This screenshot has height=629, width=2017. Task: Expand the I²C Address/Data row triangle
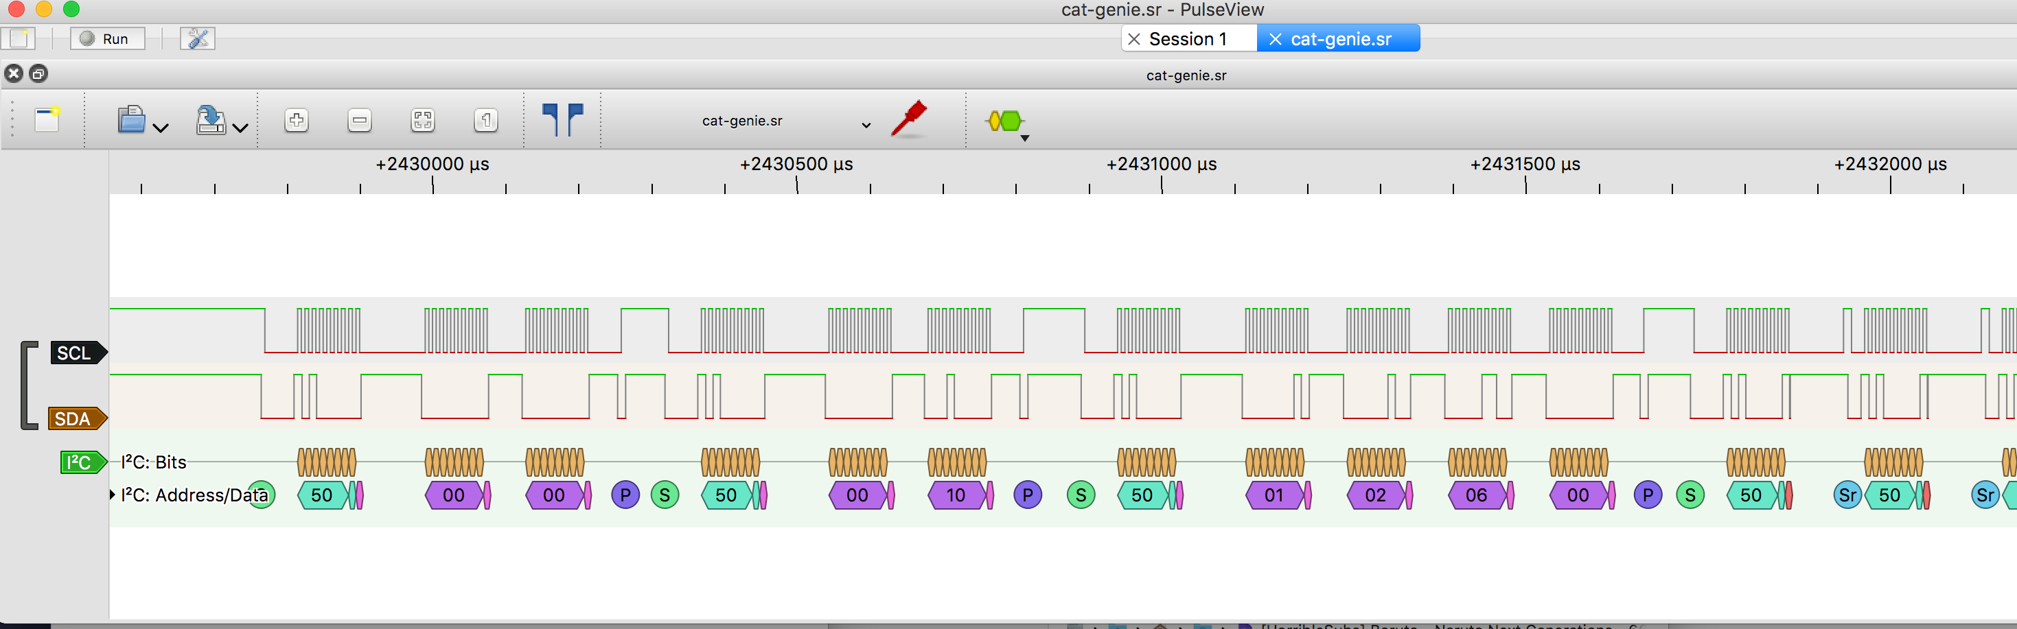[113, 495]
